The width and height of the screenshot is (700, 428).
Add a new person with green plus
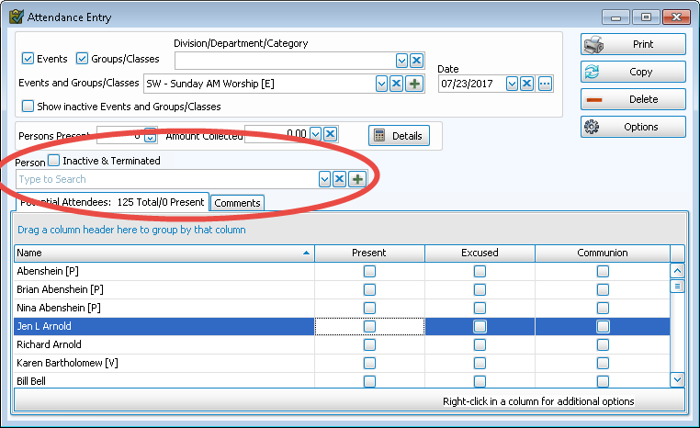(356, 179)
